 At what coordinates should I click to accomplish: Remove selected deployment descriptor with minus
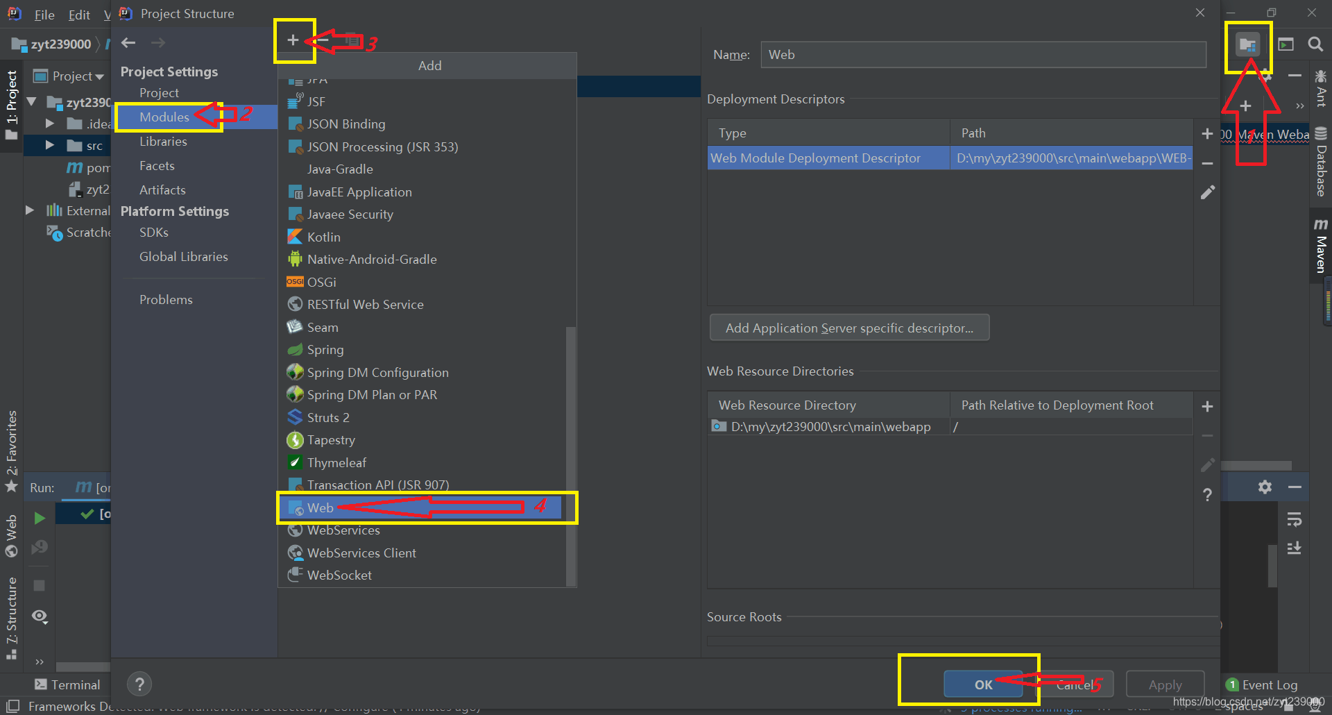coord(1207,163)
